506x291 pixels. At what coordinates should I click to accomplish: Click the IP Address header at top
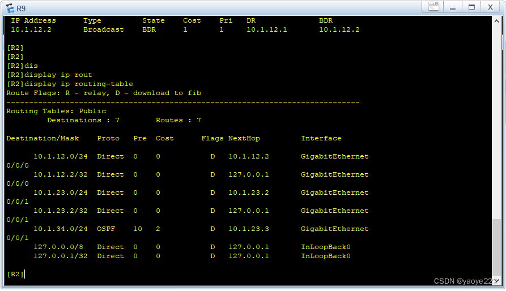[x=33, y=20]
